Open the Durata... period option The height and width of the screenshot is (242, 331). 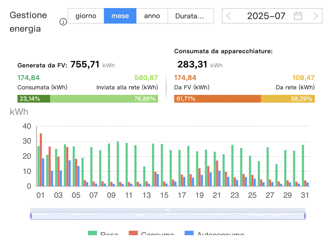(190, 16)
